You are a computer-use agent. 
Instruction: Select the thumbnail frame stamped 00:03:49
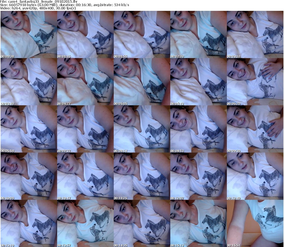29,82
